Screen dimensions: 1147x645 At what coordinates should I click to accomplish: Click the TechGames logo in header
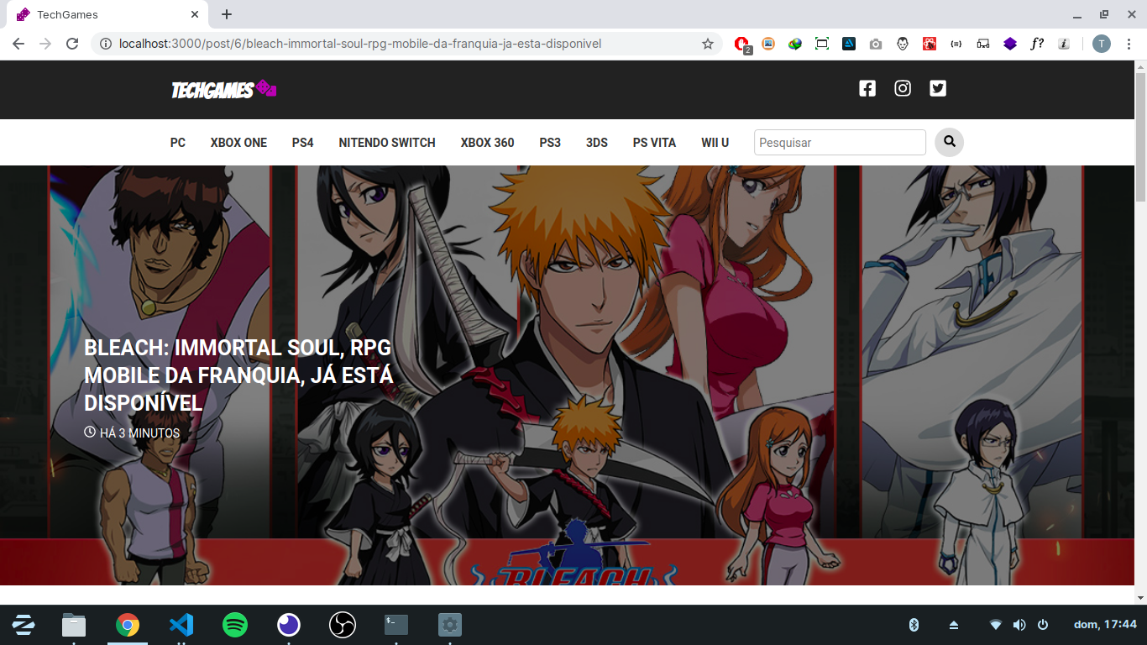tap(224, 89)
